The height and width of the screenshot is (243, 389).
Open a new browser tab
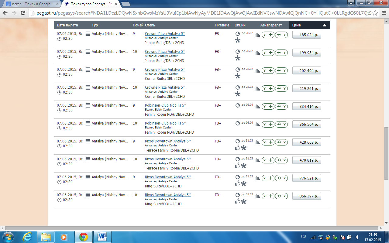pyautogui.click(x=126, y=4)
